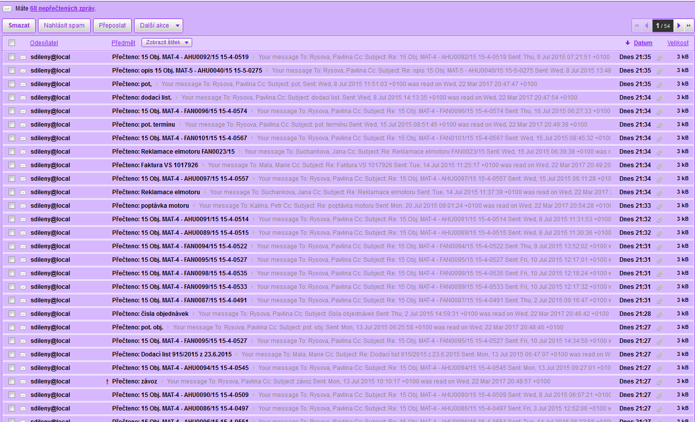Open the 'Další akce' dropdown

click(158, 26)
